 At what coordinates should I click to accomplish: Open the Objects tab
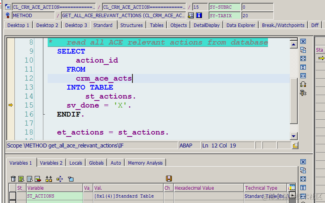(179, 25)
